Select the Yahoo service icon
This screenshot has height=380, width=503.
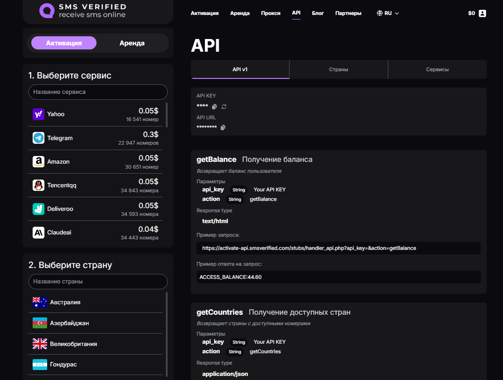39,114
